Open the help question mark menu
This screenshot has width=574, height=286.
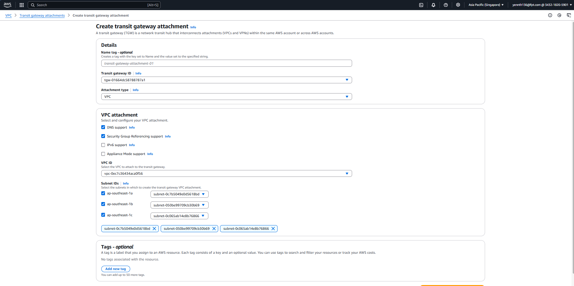446,5
